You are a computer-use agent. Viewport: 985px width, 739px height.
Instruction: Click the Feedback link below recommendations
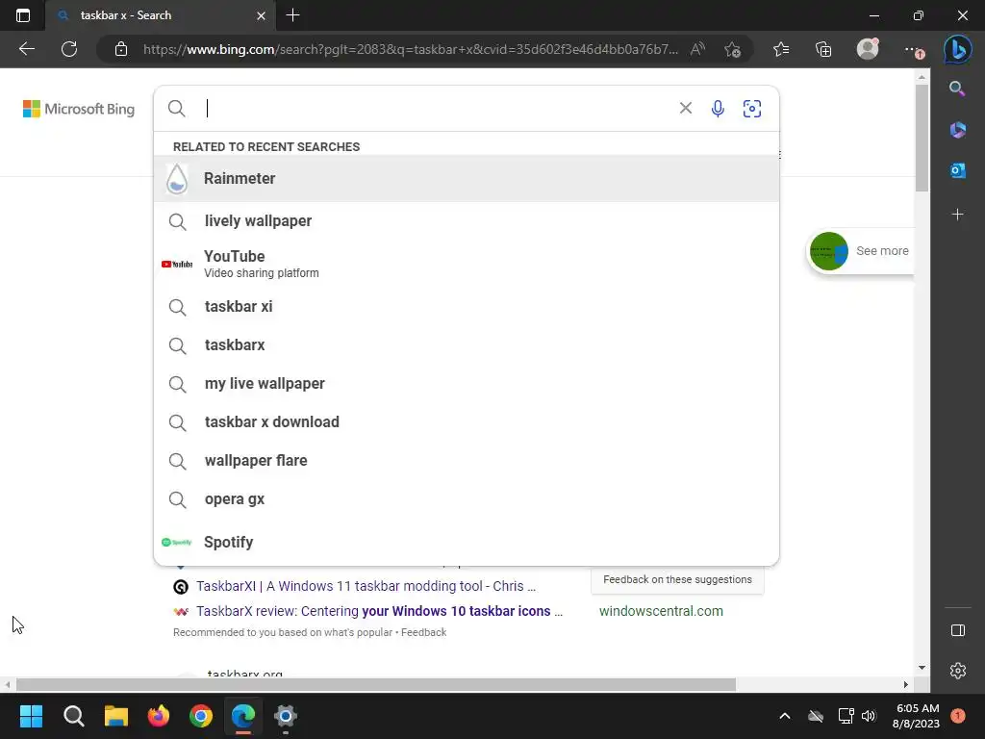(x=423, y=633)
